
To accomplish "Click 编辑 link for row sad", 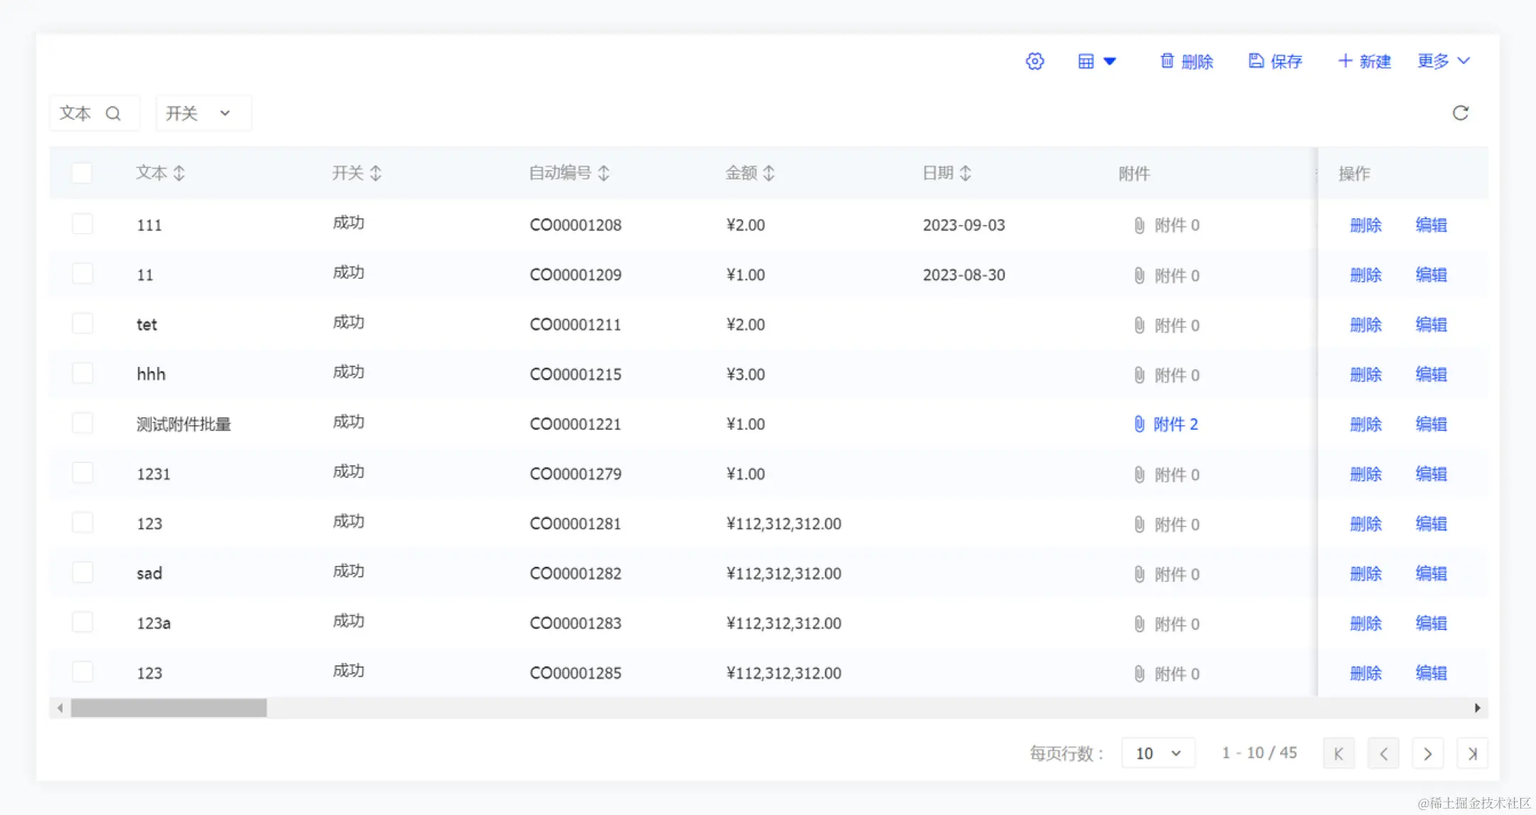I will pos(1431,573).
